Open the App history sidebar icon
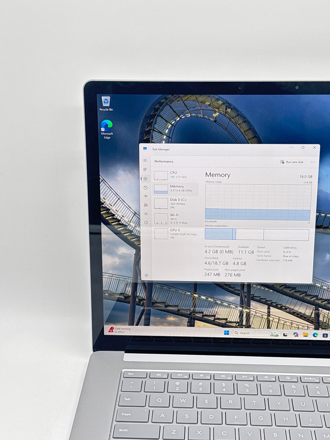 click(145, 188)
